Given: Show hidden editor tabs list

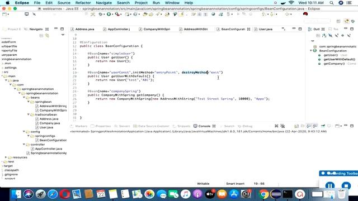Looking at the screenshot, I should [284, 29].
